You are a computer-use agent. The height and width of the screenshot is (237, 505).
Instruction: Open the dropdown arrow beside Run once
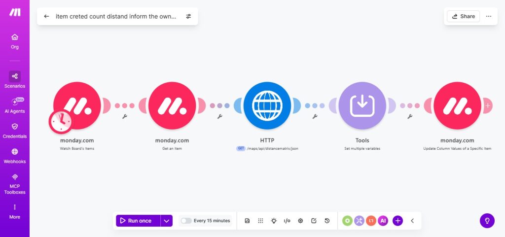167,221
